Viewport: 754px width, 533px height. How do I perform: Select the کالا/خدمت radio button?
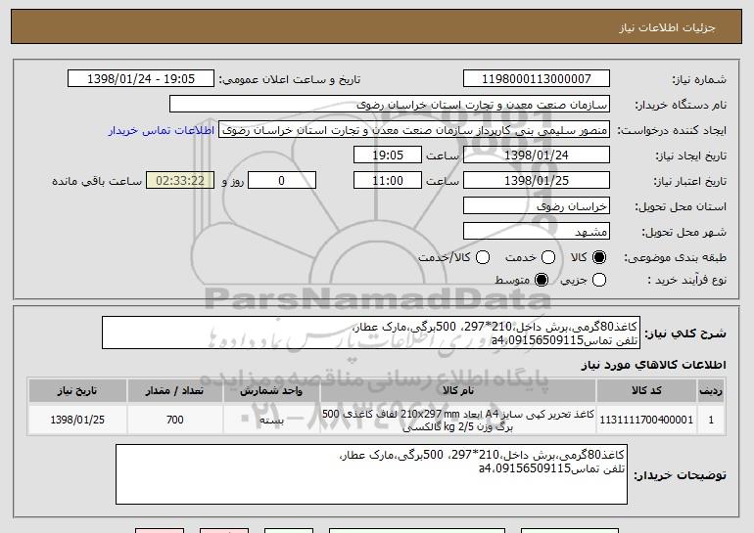[x=483, y=257]
